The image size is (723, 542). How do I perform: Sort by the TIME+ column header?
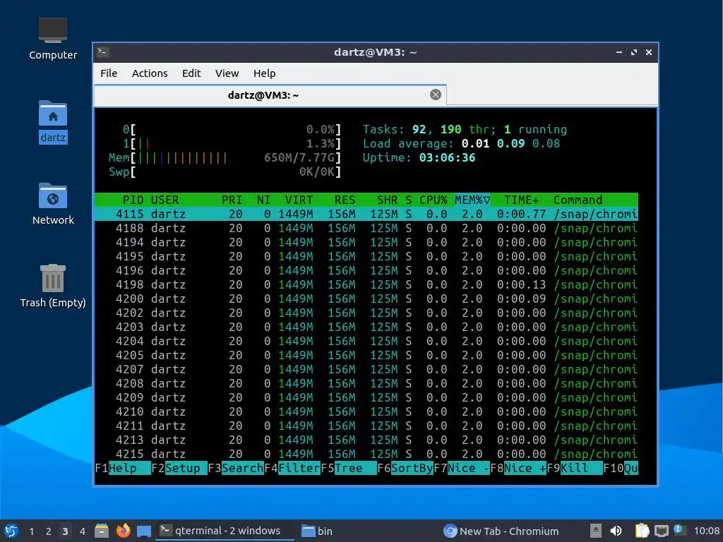point(521,200)
